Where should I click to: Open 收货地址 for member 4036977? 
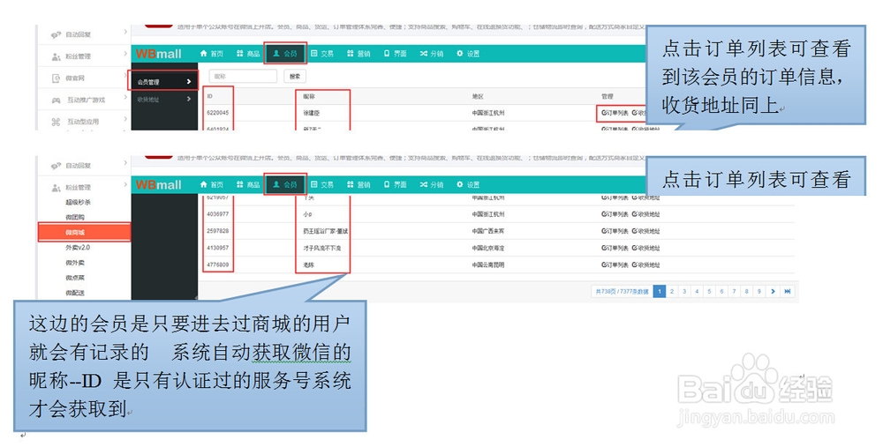point(645,214)
